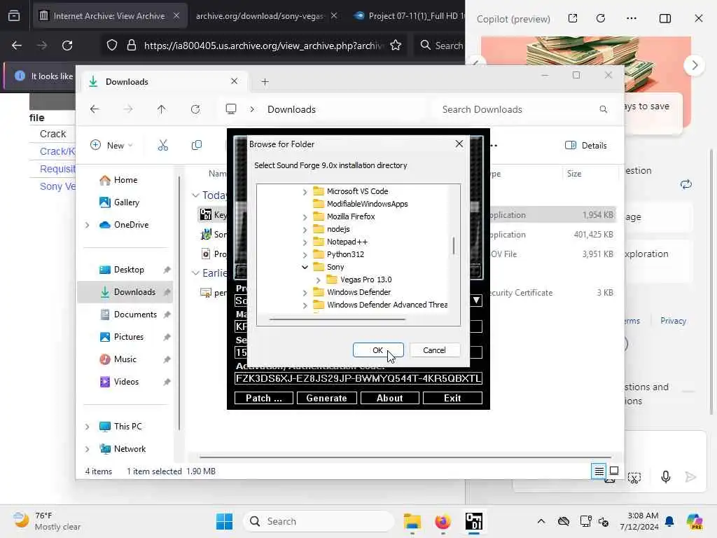Expand the nodejs folder node

[305, 230]
